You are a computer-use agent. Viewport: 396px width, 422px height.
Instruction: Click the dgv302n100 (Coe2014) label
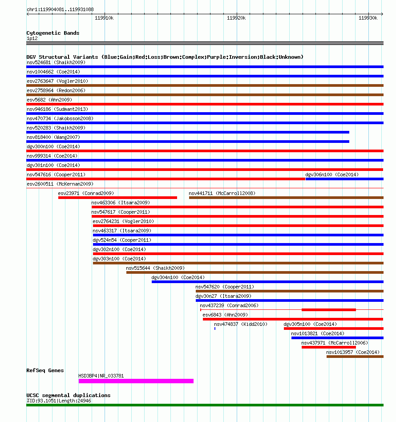(119, 249)
